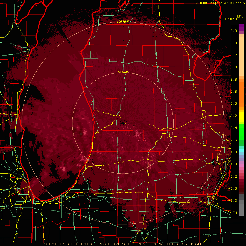Click the 1.0 color scale label
This screenshot has height=246, width=246.
(x=234, y=164)
